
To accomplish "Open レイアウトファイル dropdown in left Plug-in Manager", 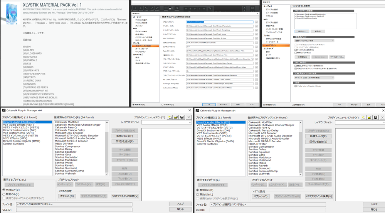I will pyautogui.click(x=166, y=122).
